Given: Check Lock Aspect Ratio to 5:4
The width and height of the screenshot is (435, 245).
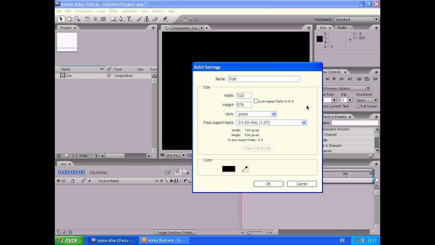Looking at the screenshot, I should 256,101.
